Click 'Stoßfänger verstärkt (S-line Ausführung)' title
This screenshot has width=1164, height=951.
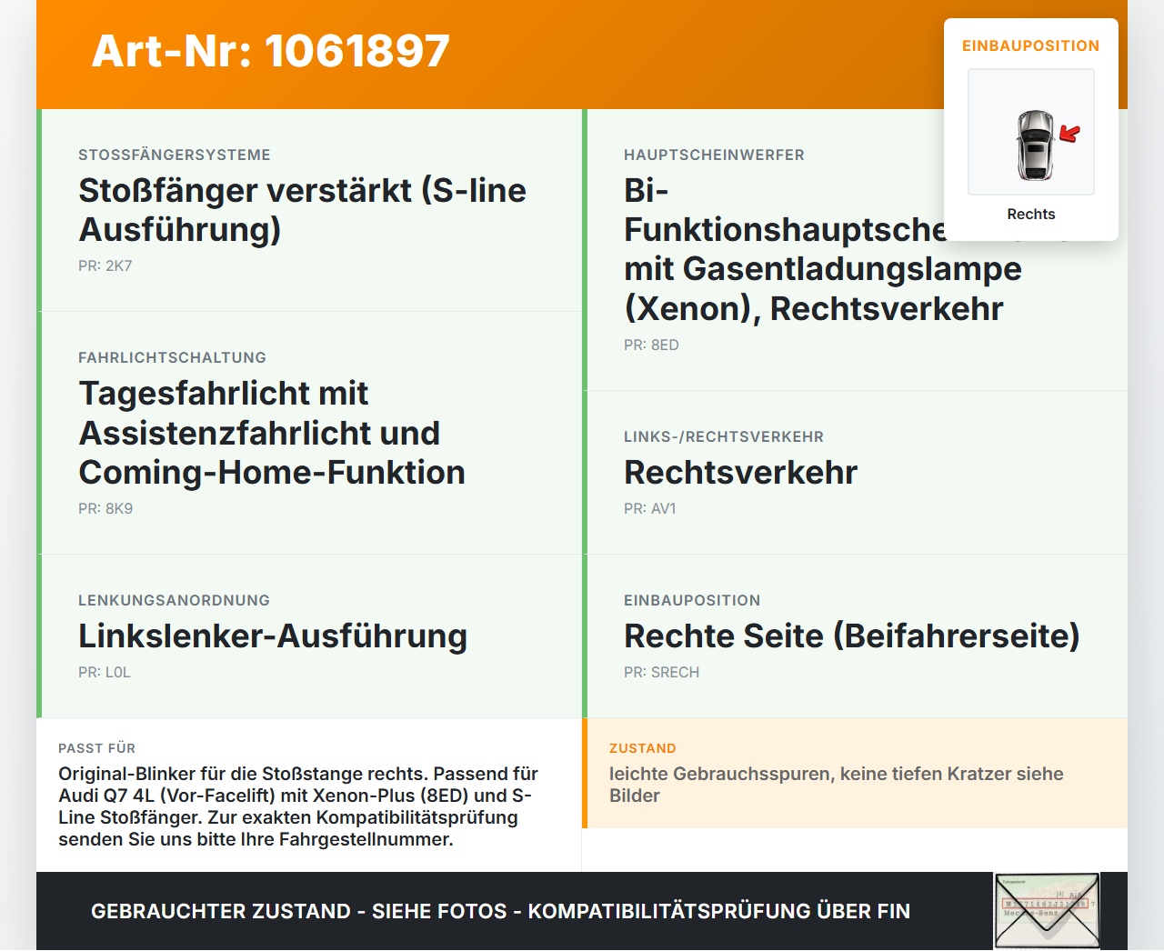tap(302, 210)
